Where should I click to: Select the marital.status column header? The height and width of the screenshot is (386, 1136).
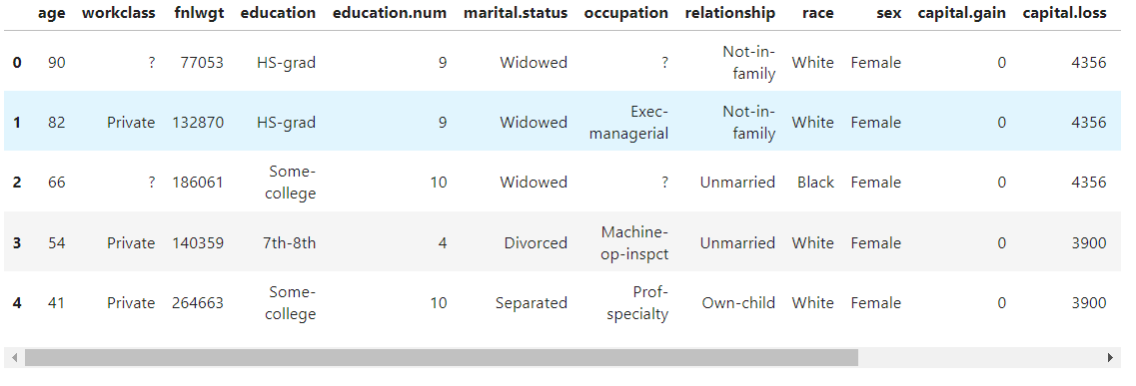516,13
